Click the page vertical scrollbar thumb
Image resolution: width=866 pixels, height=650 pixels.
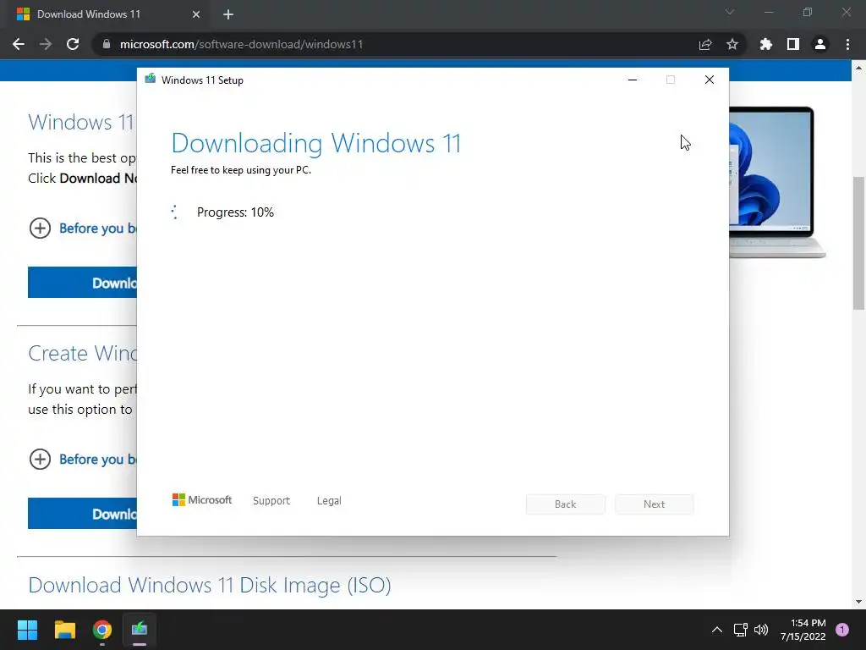[858, 243]
